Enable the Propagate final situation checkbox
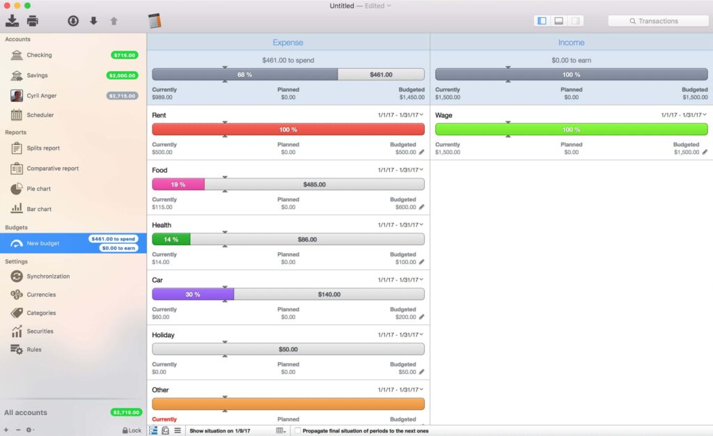 tap(298, 430)
